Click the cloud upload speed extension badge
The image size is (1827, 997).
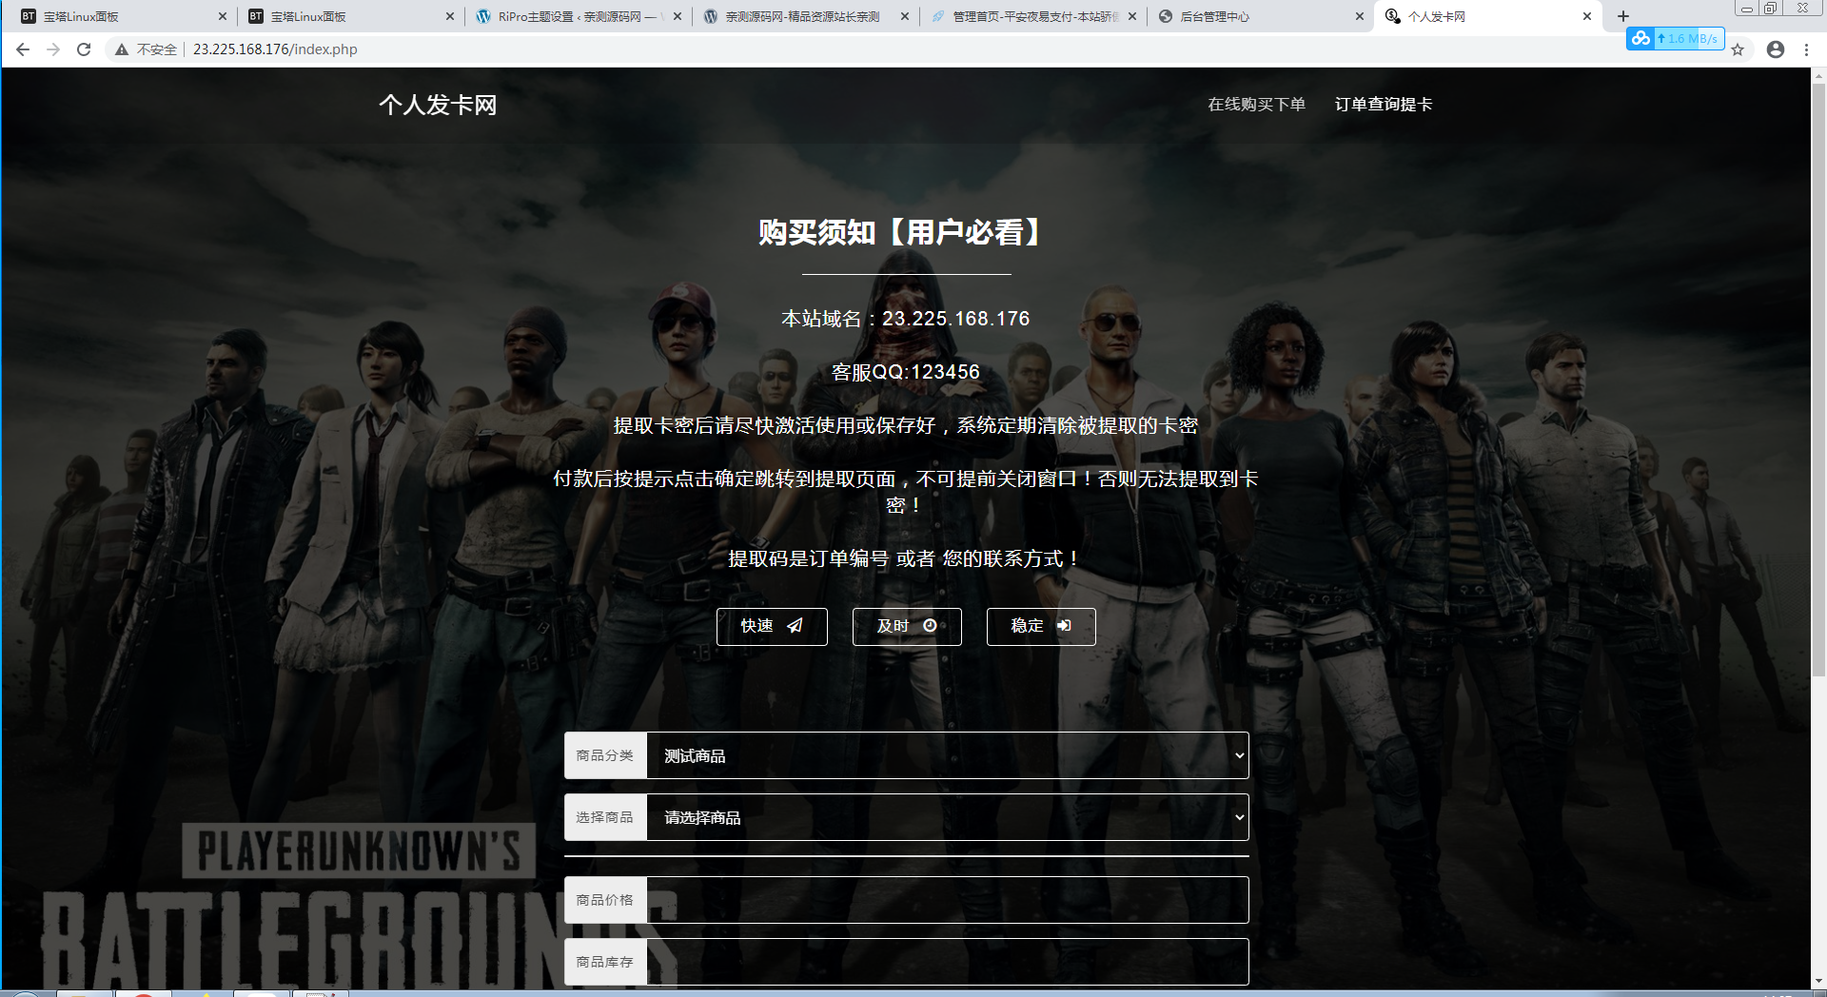(x=1675, y=38)
